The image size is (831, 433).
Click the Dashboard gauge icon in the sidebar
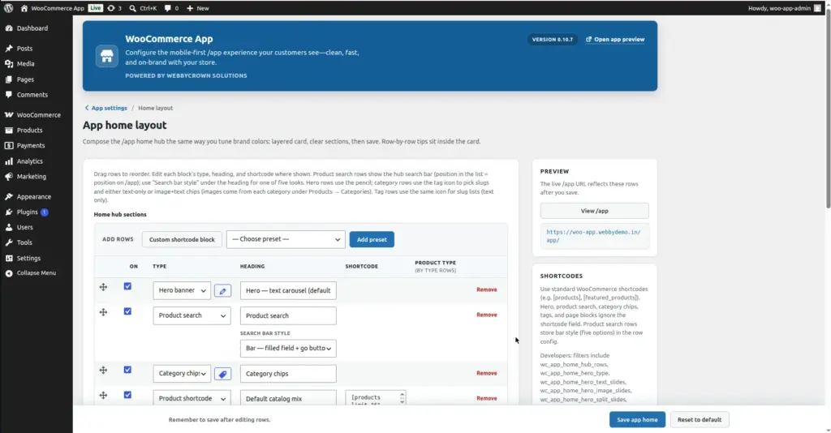(x=9, y=28)
